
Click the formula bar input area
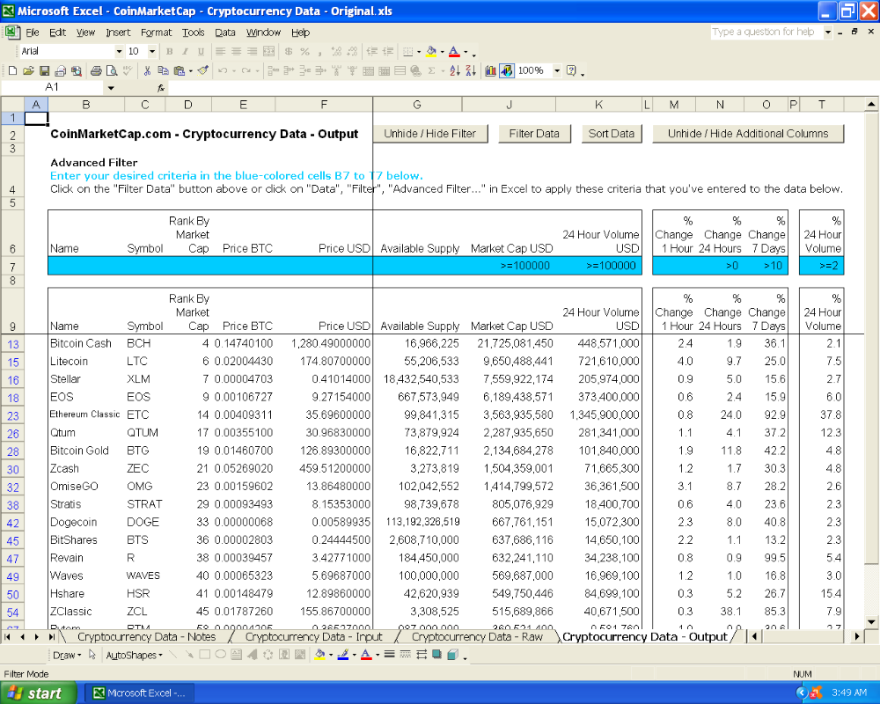pos(522,88)
